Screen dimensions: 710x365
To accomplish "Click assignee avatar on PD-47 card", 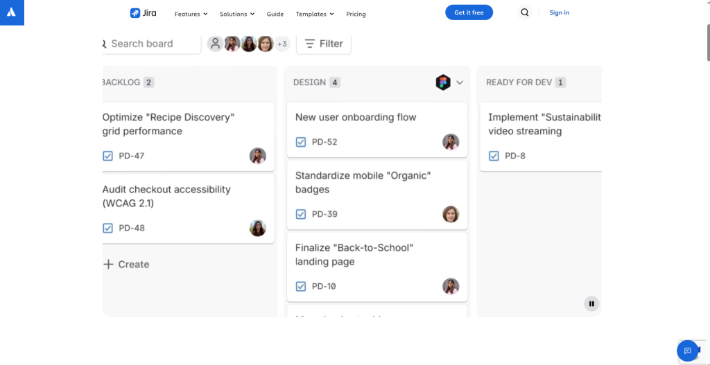I will click(x=258, y=156).
